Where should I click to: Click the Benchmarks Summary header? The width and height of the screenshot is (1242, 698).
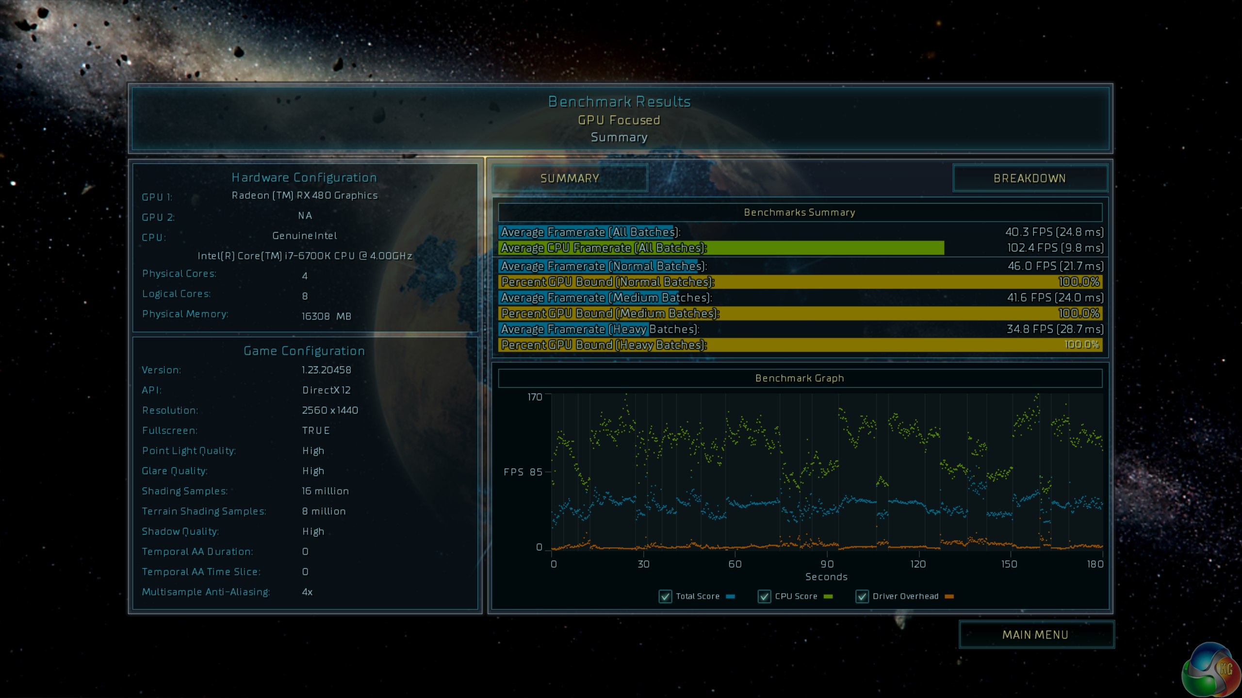point(800,212)
